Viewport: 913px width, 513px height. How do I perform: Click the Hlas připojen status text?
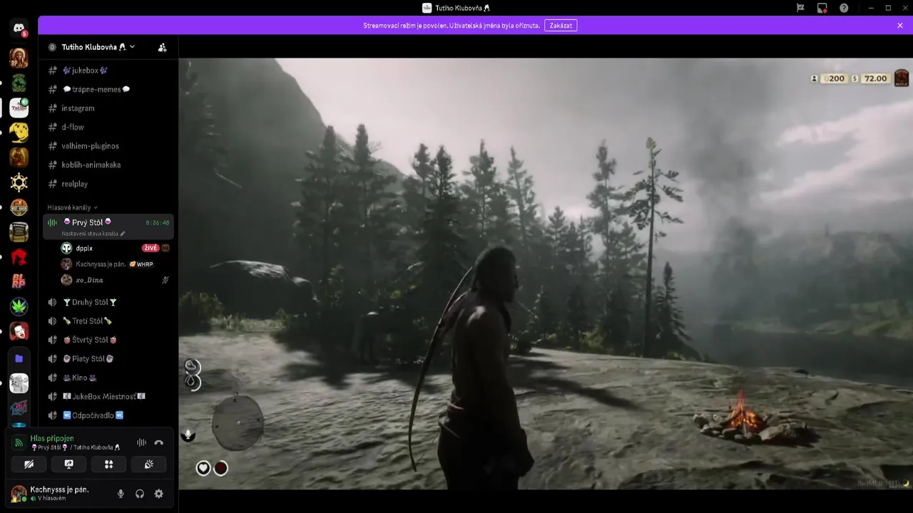pos(52,438)
